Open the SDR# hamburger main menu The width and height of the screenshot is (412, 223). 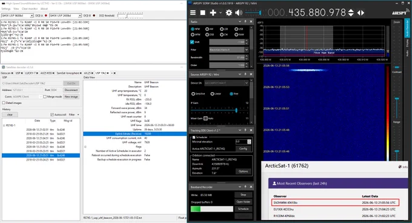pos(193,13)
